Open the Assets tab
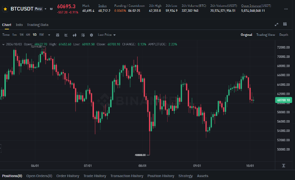 click(x=203, y=176)
